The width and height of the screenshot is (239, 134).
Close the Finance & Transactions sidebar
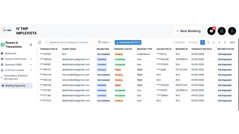pos(31,44)
